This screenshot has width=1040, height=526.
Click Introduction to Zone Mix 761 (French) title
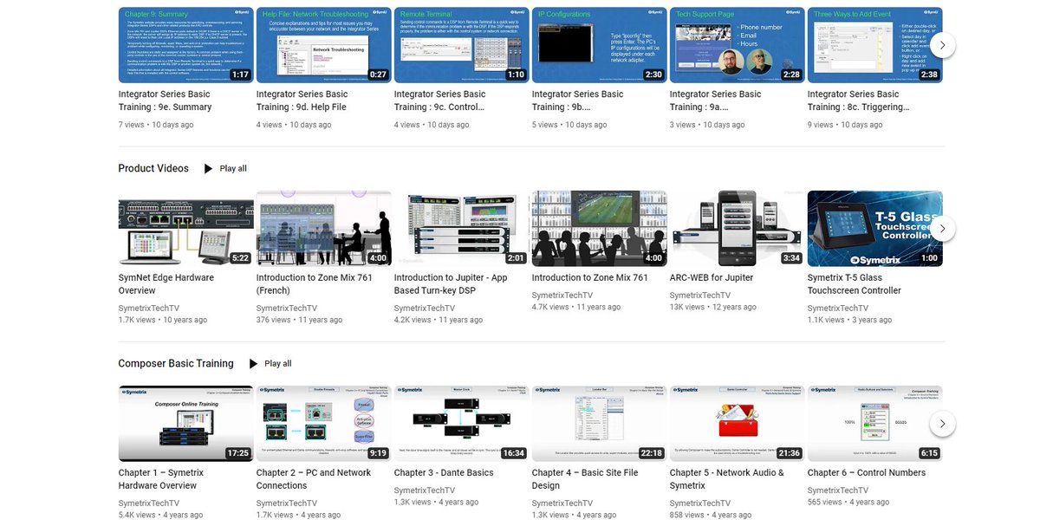pyautogui.click(x=315, y=284)
